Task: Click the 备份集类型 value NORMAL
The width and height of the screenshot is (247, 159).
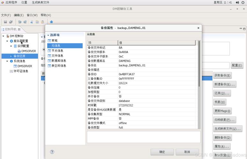Action: click(x=124, y=114)
